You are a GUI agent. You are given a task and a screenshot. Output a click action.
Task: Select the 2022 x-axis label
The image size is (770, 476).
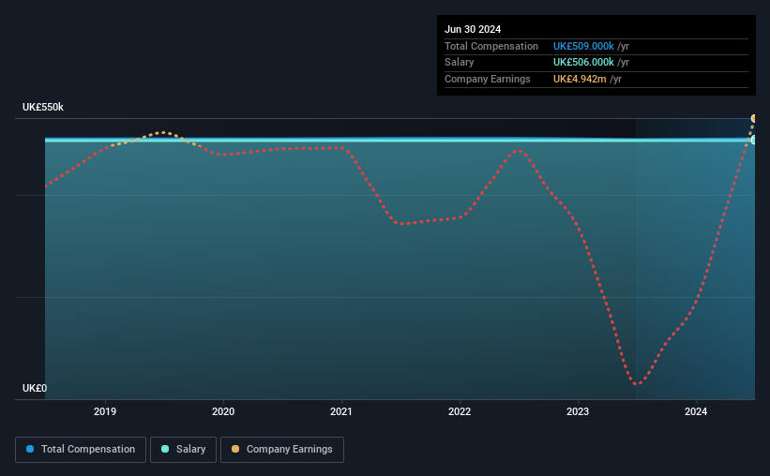(x=460, y=411)
